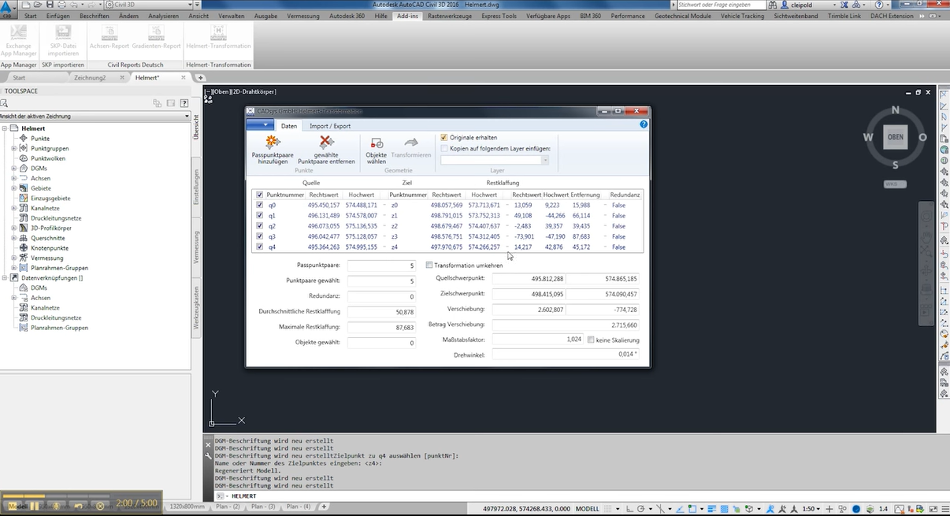
Task: Open the blue application menu button in dialog
Action: (x=259, y=125)
